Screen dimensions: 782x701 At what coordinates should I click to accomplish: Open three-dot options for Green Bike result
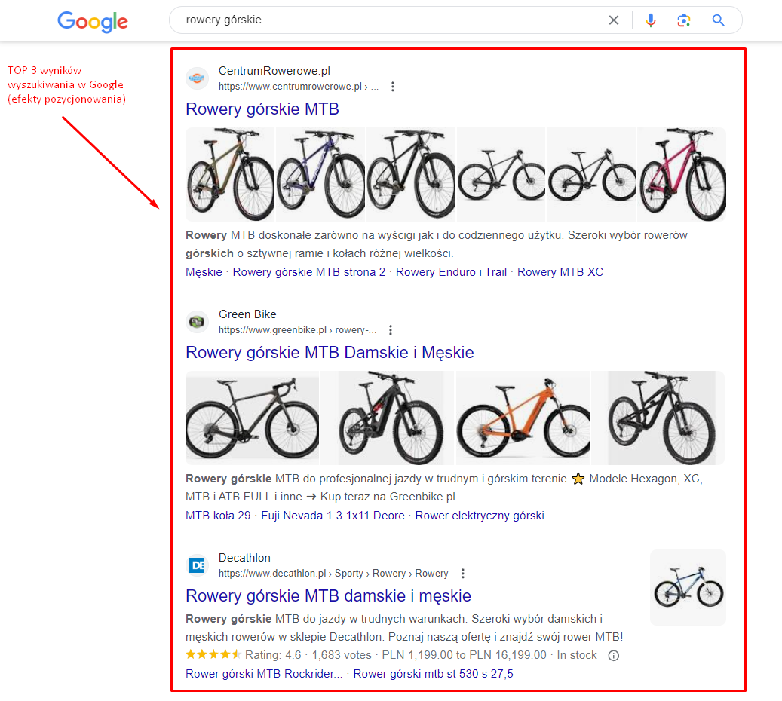(391, 330)
